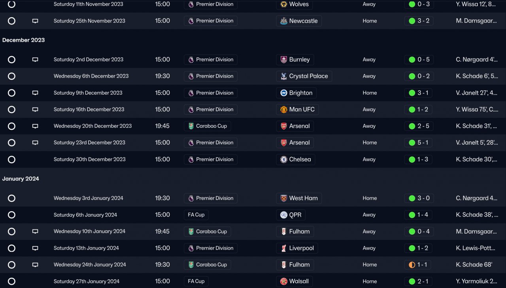Click scorers text K. Lewis-Pott on Liverpool row

click(476, 248)
